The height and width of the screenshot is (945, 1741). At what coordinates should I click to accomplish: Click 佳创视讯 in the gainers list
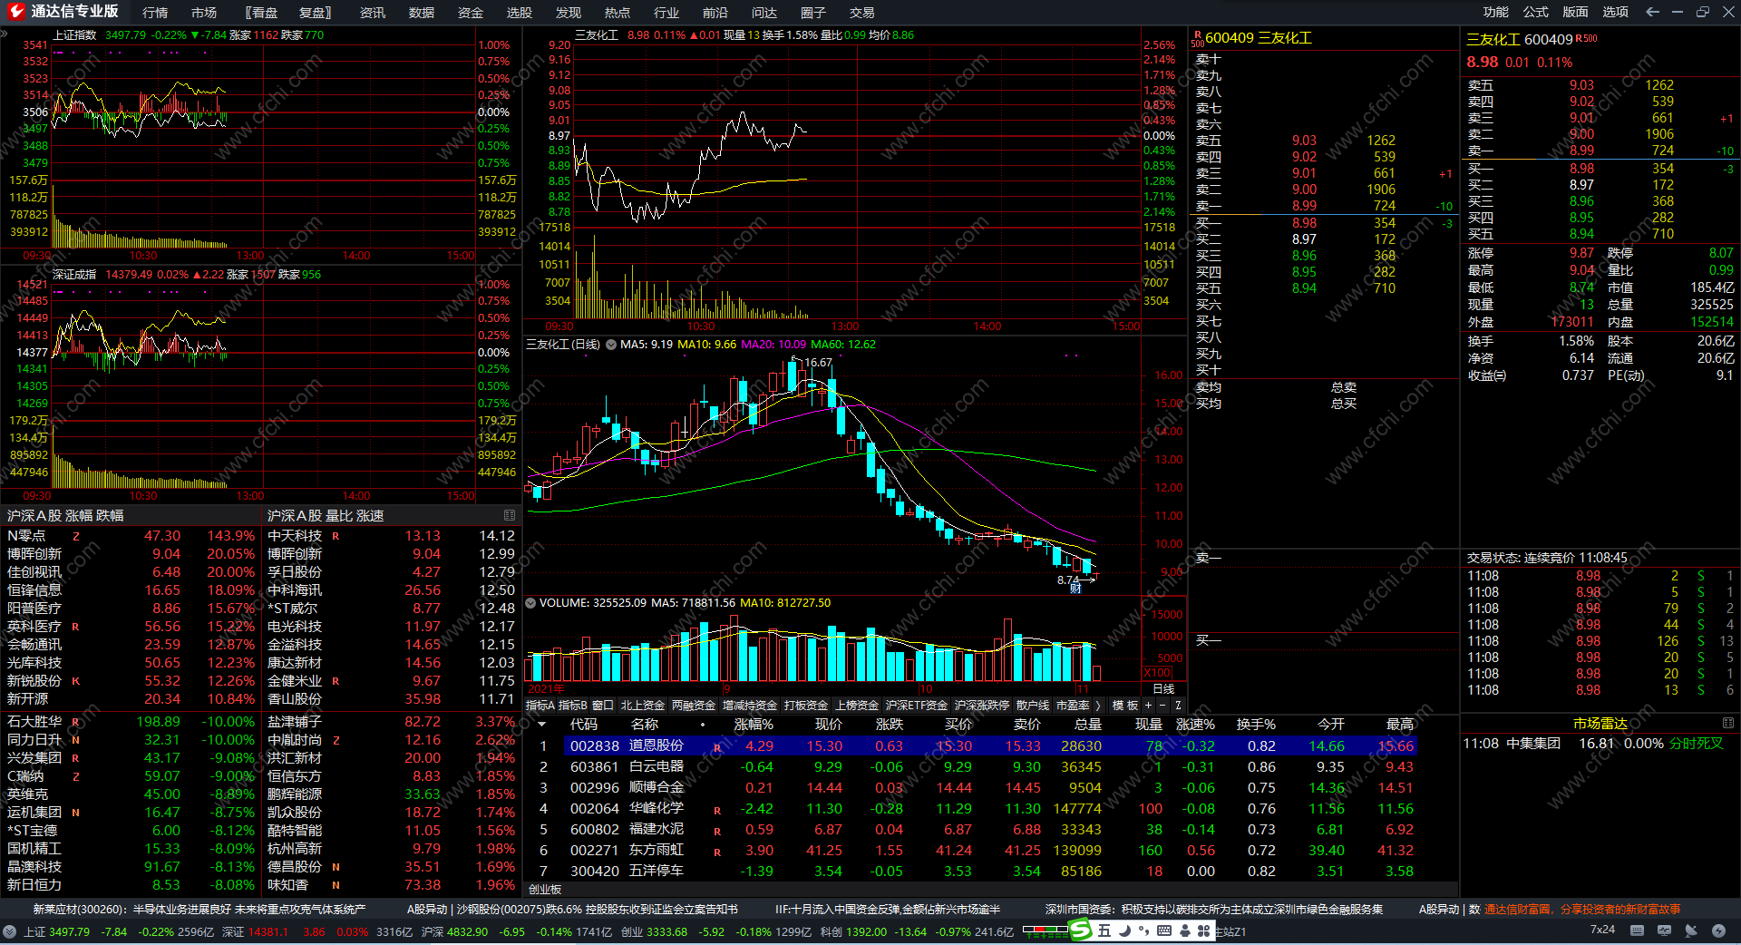(34, 572)
